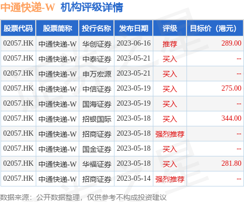The image size is (244, 202).
Task: Select the 国海证券 institution cell
Action: (x=97, y=104)
